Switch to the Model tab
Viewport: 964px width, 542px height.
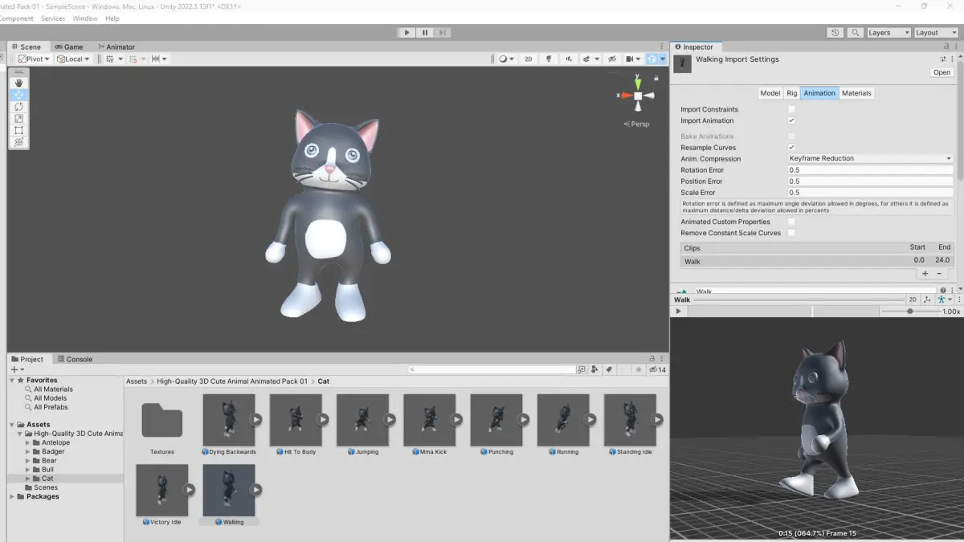(770, 93)
